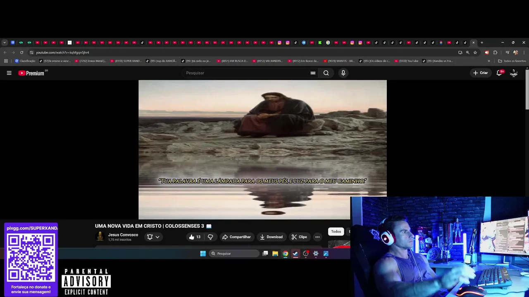
Task: Open a new Chrome tab
Action: point(482,42)
